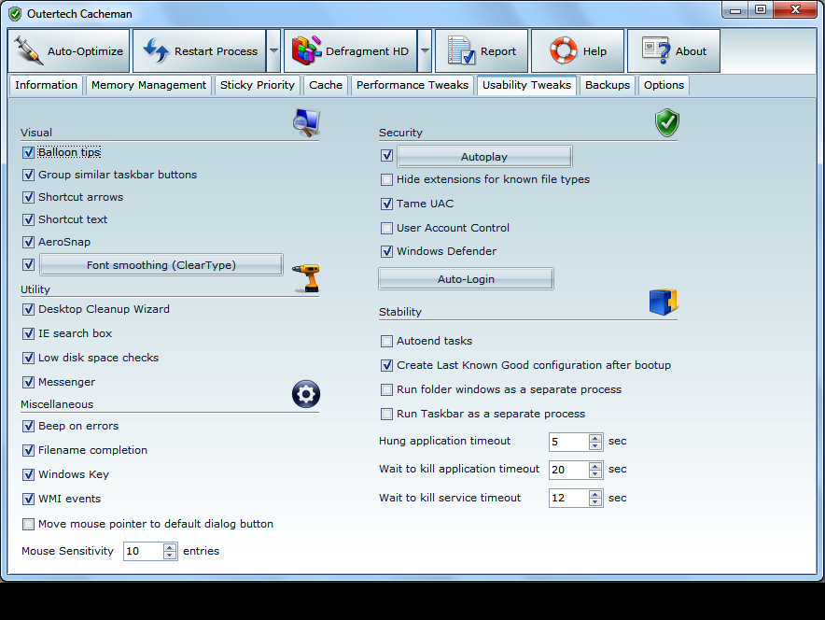Viewport: 825px width, 620px height.
Task: Click the Font smoothing (ClearType) button
Action: [x=161, y=265]
